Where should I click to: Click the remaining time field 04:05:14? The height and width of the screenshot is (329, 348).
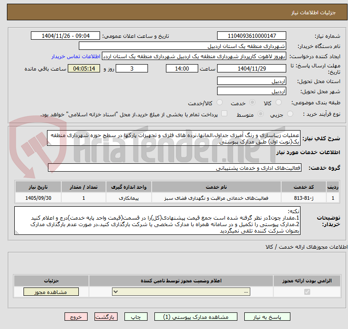[84, 69]
